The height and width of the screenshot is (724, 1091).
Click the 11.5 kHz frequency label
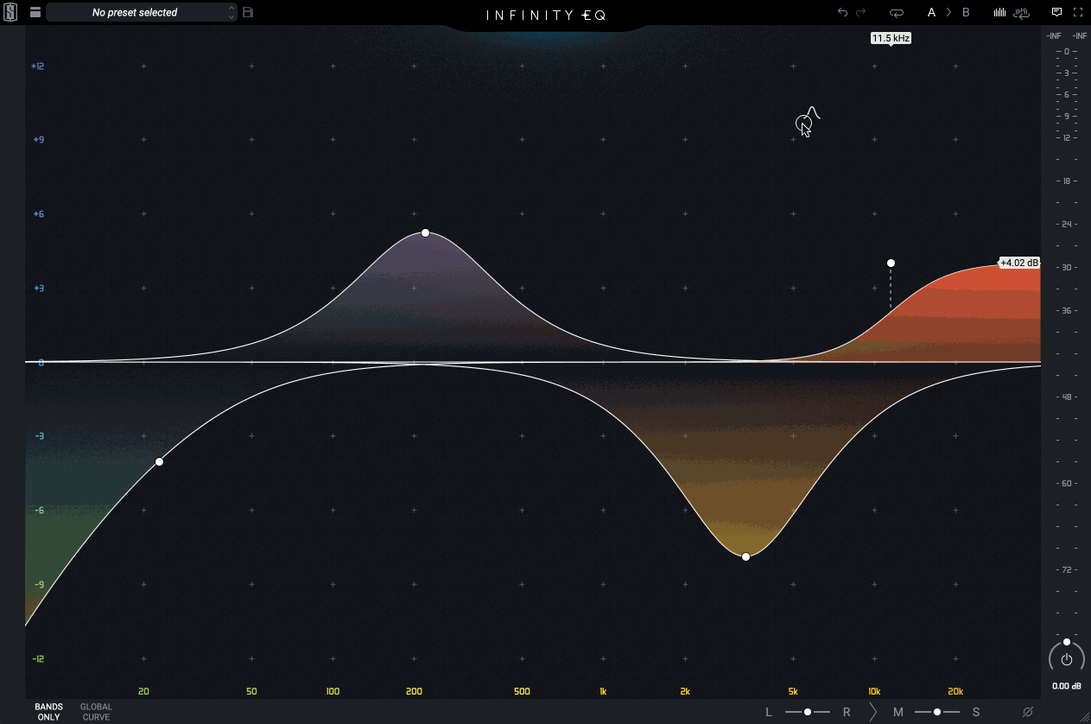[891, 38]
